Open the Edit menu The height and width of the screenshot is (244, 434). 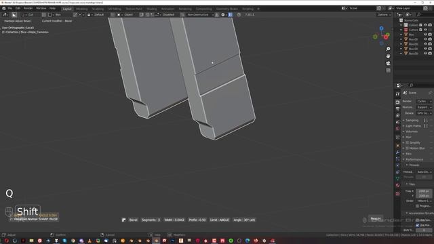point(18,9)
